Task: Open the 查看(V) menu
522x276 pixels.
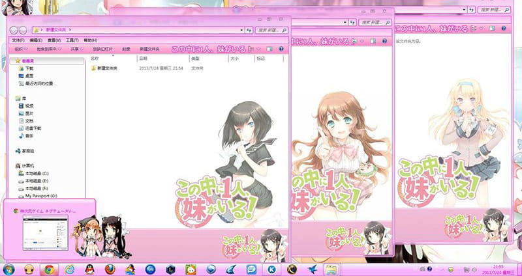Action: 54,40
